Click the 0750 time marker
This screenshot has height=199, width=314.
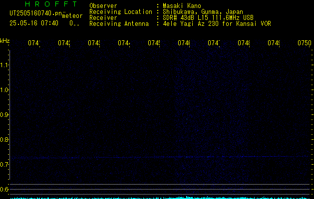pyautogui.click(x=305, y=43)
